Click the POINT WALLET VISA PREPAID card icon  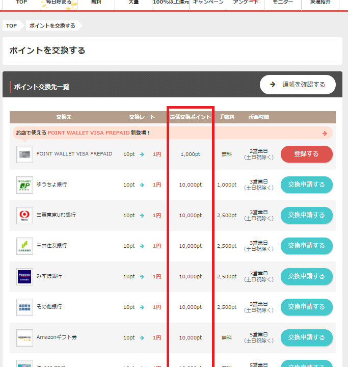click(x=24, y=154)
